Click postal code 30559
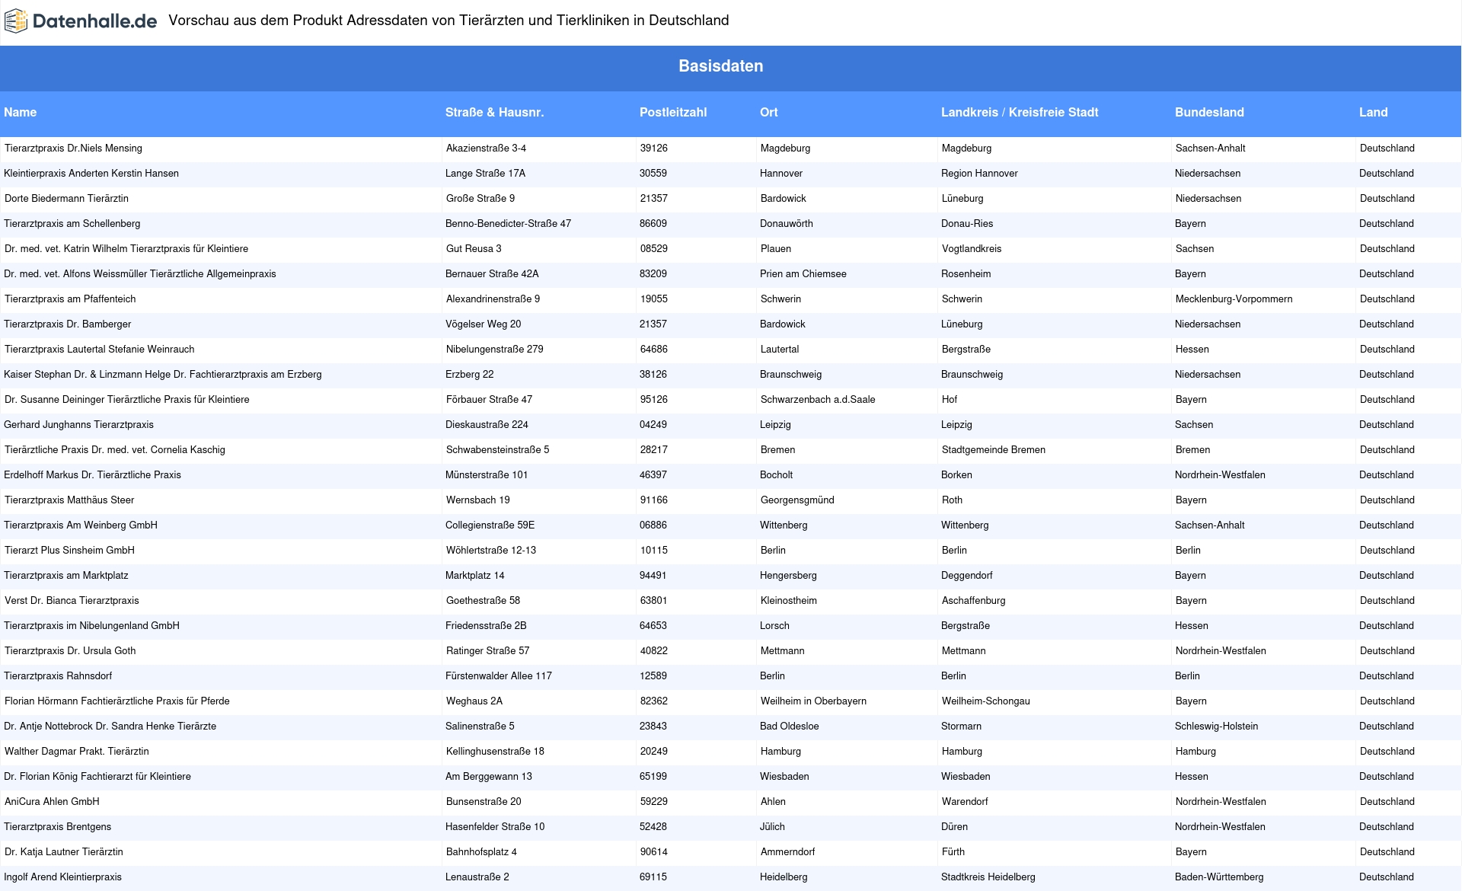Screen dimensions: 1462x891 tap(653, 174)
